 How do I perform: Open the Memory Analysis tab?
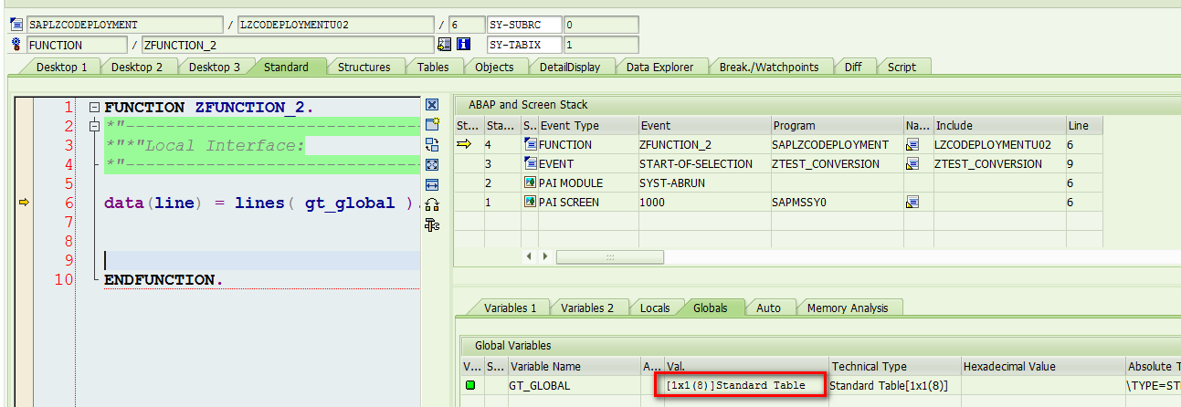point(847,308)
